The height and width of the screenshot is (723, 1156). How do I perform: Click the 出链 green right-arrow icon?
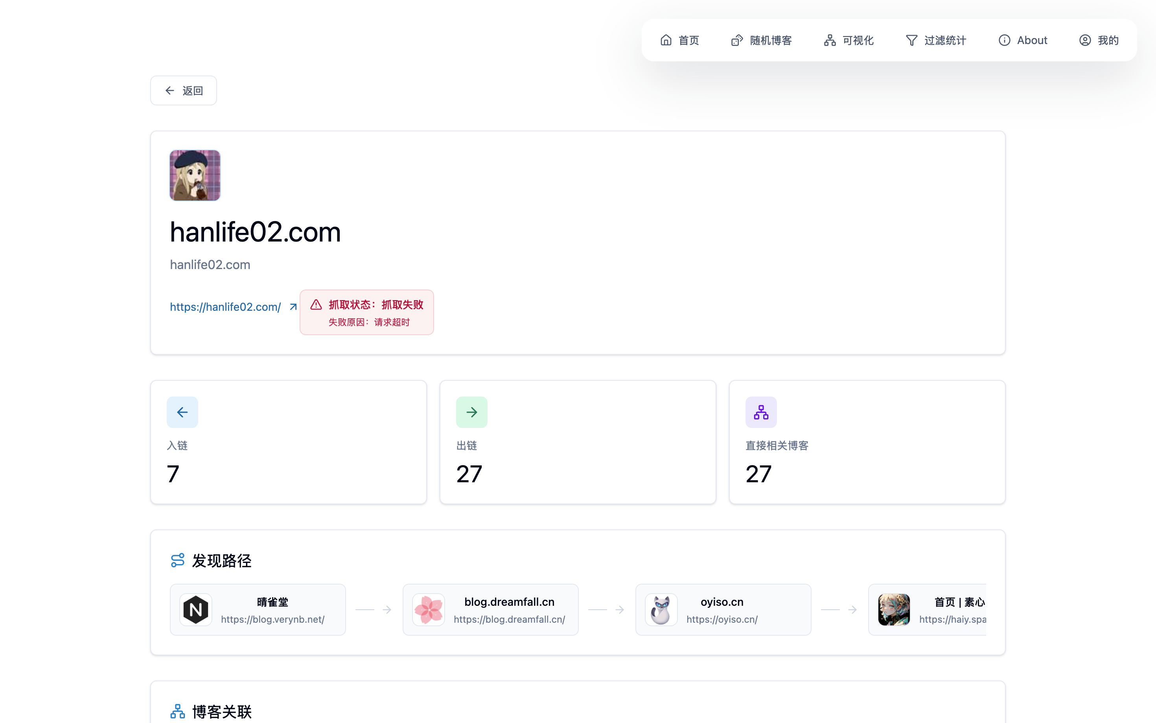tap(471, 412)
